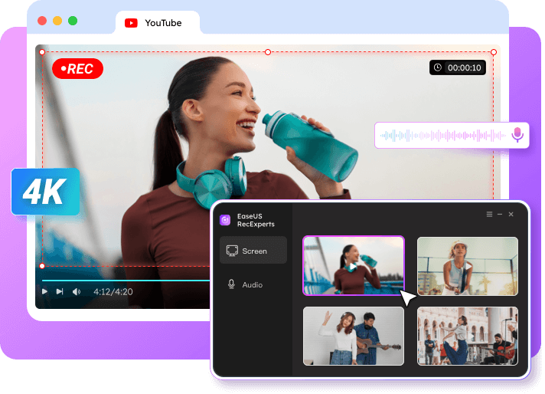This screenshot has height=394, width=545.
Task: Click the red YouTube logo icon
Action: tap(131, 23)
